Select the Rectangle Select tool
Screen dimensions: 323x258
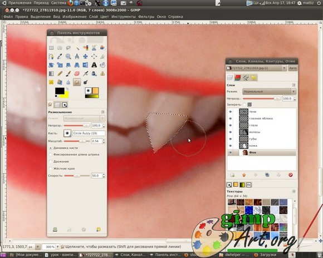point(51,48)
